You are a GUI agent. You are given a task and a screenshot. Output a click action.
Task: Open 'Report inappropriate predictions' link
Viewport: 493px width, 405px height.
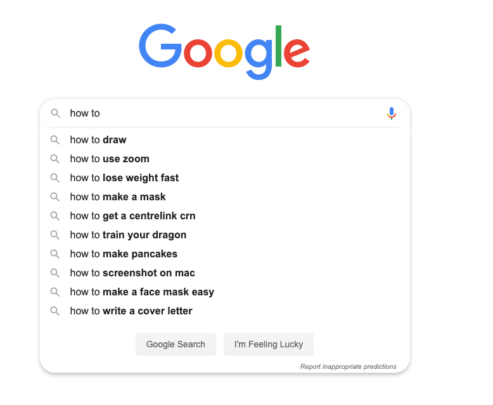tap(348, 366)
